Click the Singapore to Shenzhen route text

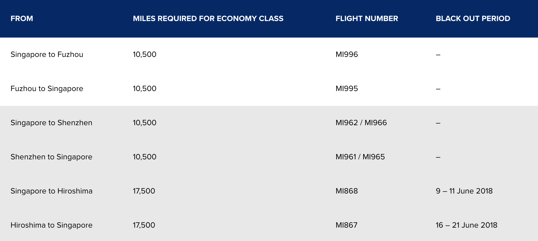pyautogui.click(x=52, y=123)
